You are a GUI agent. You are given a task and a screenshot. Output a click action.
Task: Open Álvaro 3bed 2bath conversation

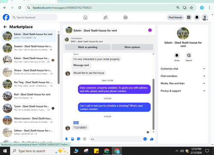pyautogui.click(x=29, y=72)
